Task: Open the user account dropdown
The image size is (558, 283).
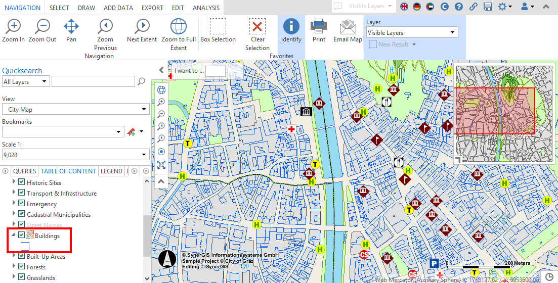Action: (x=528, y=7)
